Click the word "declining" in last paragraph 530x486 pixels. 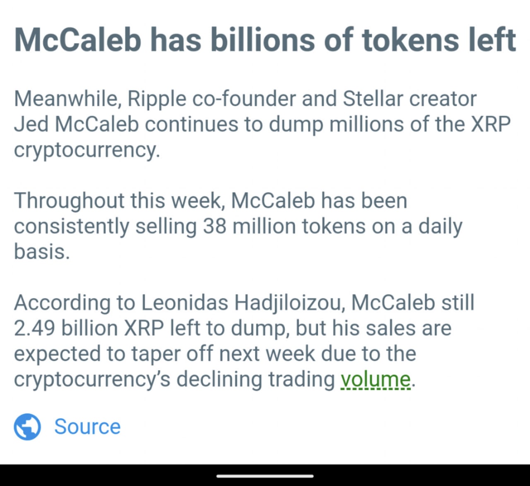[219, 379]
